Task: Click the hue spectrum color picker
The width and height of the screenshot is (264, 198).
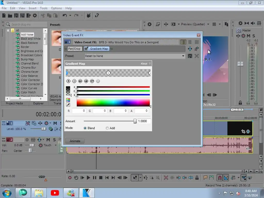Action: coord(113,102)
